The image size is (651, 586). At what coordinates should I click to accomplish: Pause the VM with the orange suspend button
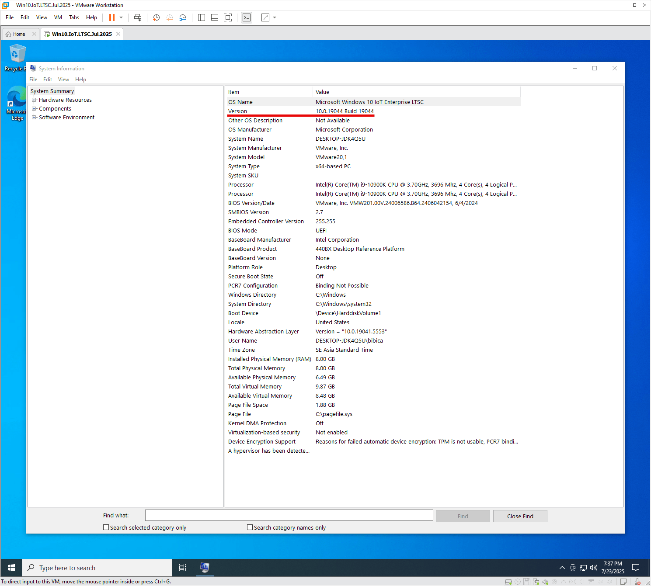pyautogui.click(x=112, y=17)
